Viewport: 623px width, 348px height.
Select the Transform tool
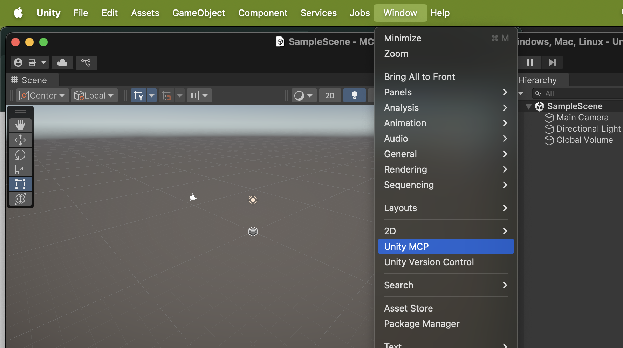[x=20, y=199]
